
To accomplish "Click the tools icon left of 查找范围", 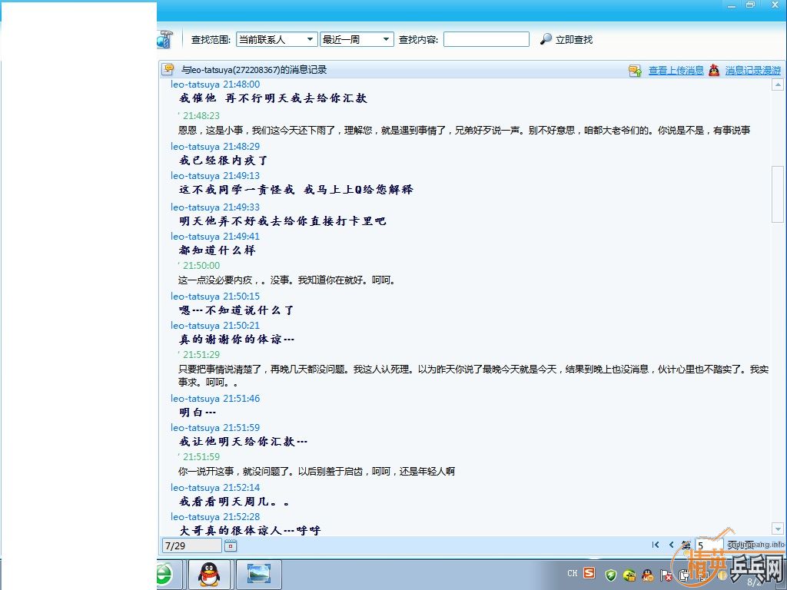I will click(x=164, y=39).
